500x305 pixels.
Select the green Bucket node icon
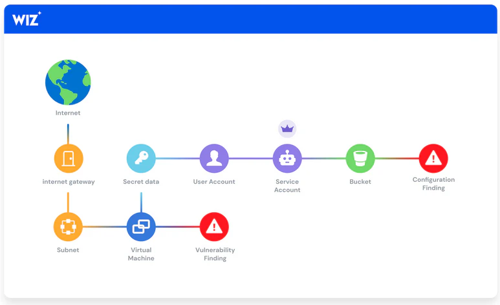tap(360, 159)
